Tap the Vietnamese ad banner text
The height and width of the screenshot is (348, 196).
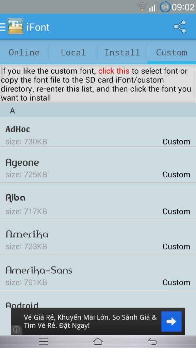point(90,321)
